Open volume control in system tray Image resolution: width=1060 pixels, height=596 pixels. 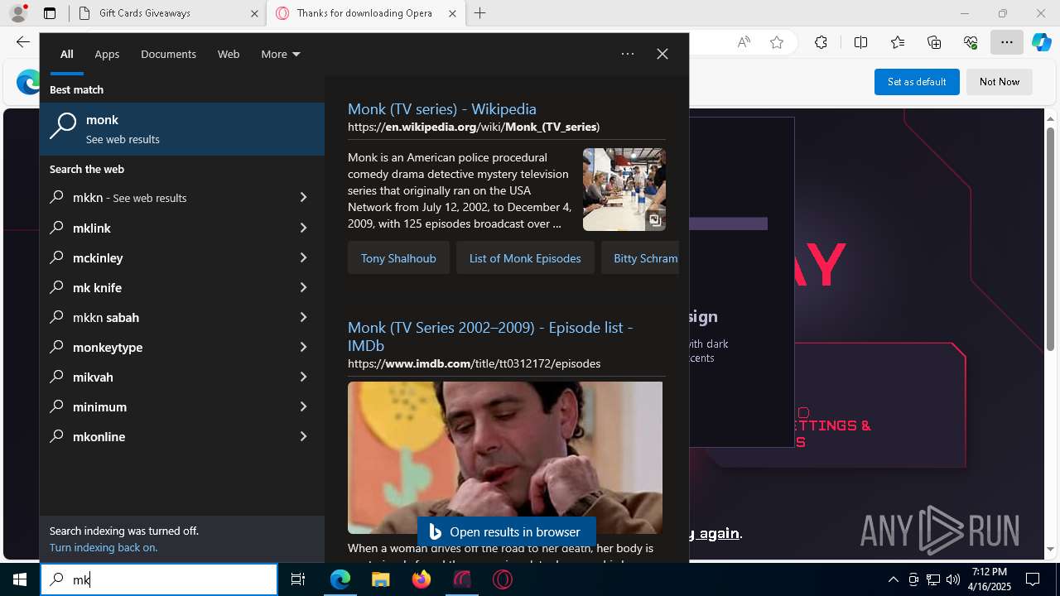(x=953, y=579)
